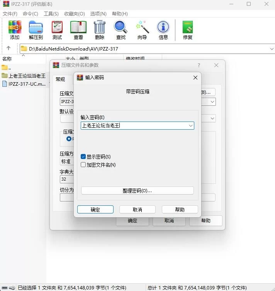Open the 工具(S) menu
Viewport: 275px width, 291px height.
click(51, 14)
